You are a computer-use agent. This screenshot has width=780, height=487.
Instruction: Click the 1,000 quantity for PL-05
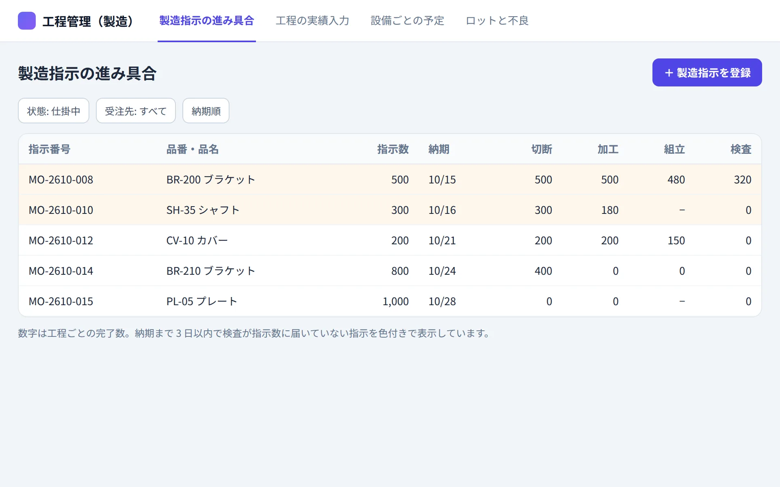pos(396,302)
